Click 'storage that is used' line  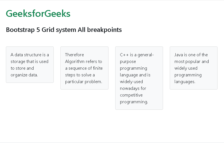[x=29, y=62]
